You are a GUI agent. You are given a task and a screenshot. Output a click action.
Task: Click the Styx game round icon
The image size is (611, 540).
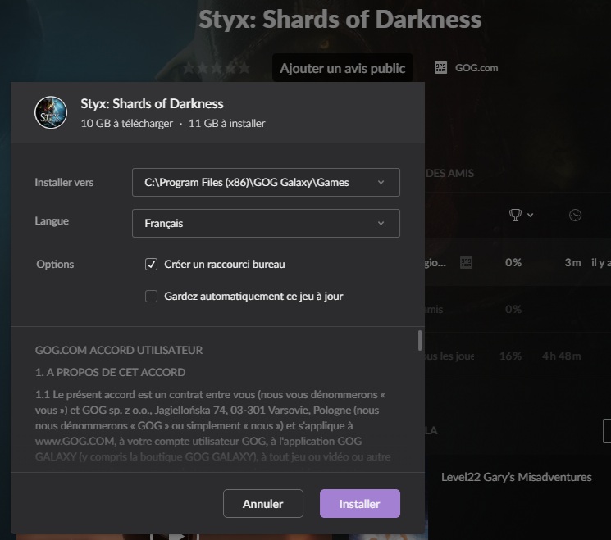pos(51,112)
